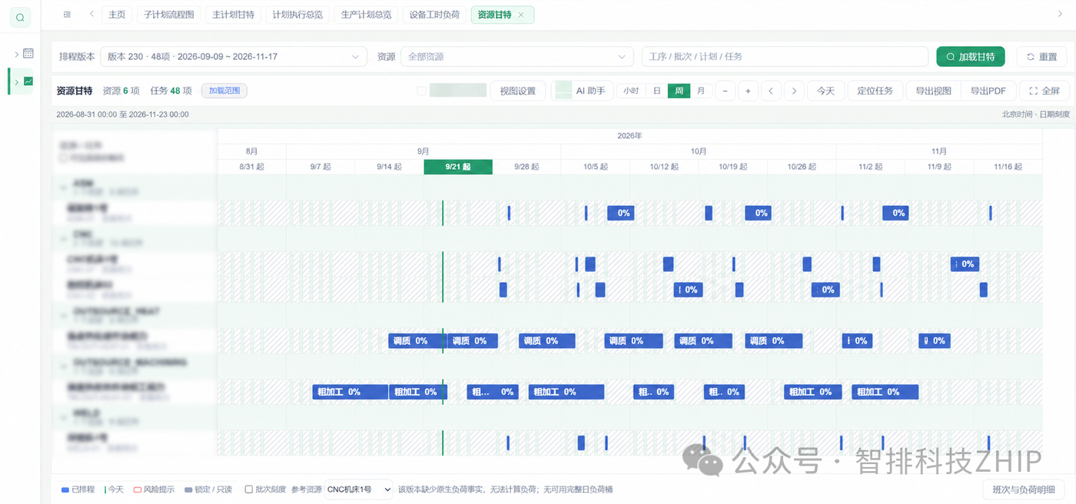Viewport: 1076px width, 504px height.
Task: Export with the 导出PDF button
Action: click(x=988, y=91)
